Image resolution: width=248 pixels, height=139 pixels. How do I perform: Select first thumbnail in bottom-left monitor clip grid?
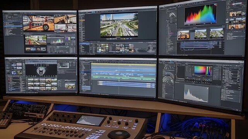(x=31, y=80)
